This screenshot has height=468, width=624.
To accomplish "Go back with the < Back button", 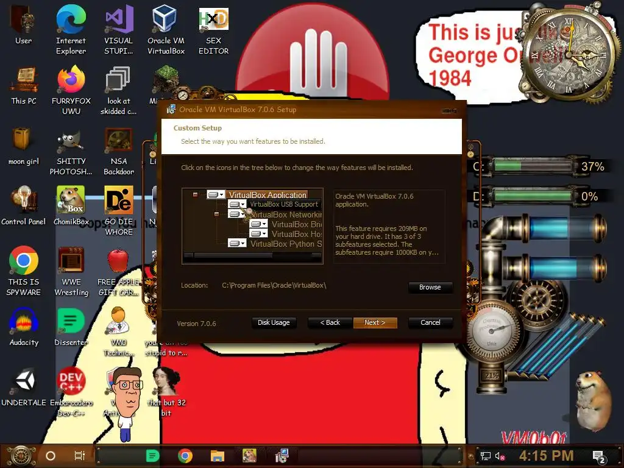I will point(330,323).
